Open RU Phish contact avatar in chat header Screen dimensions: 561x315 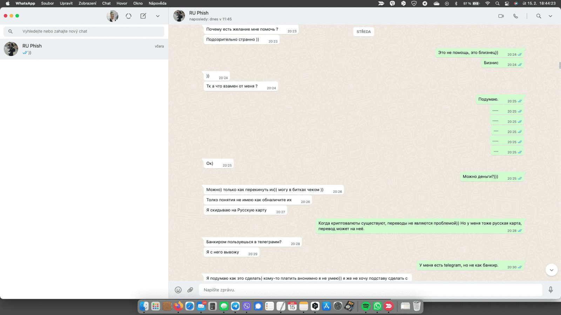(179, 16)
